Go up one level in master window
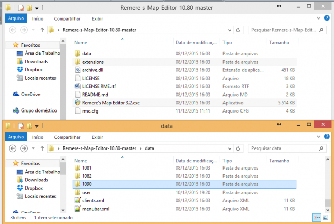This screenshot has height=224, width=334. pos(42,30)
